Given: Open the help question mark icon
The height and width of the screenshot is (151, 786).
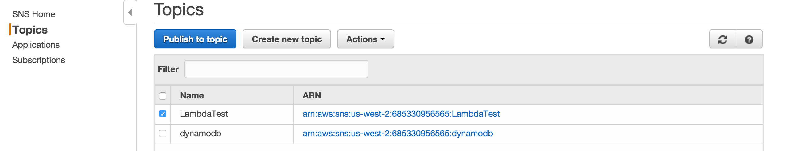Looking at the screenshot, I should point(749,39).
